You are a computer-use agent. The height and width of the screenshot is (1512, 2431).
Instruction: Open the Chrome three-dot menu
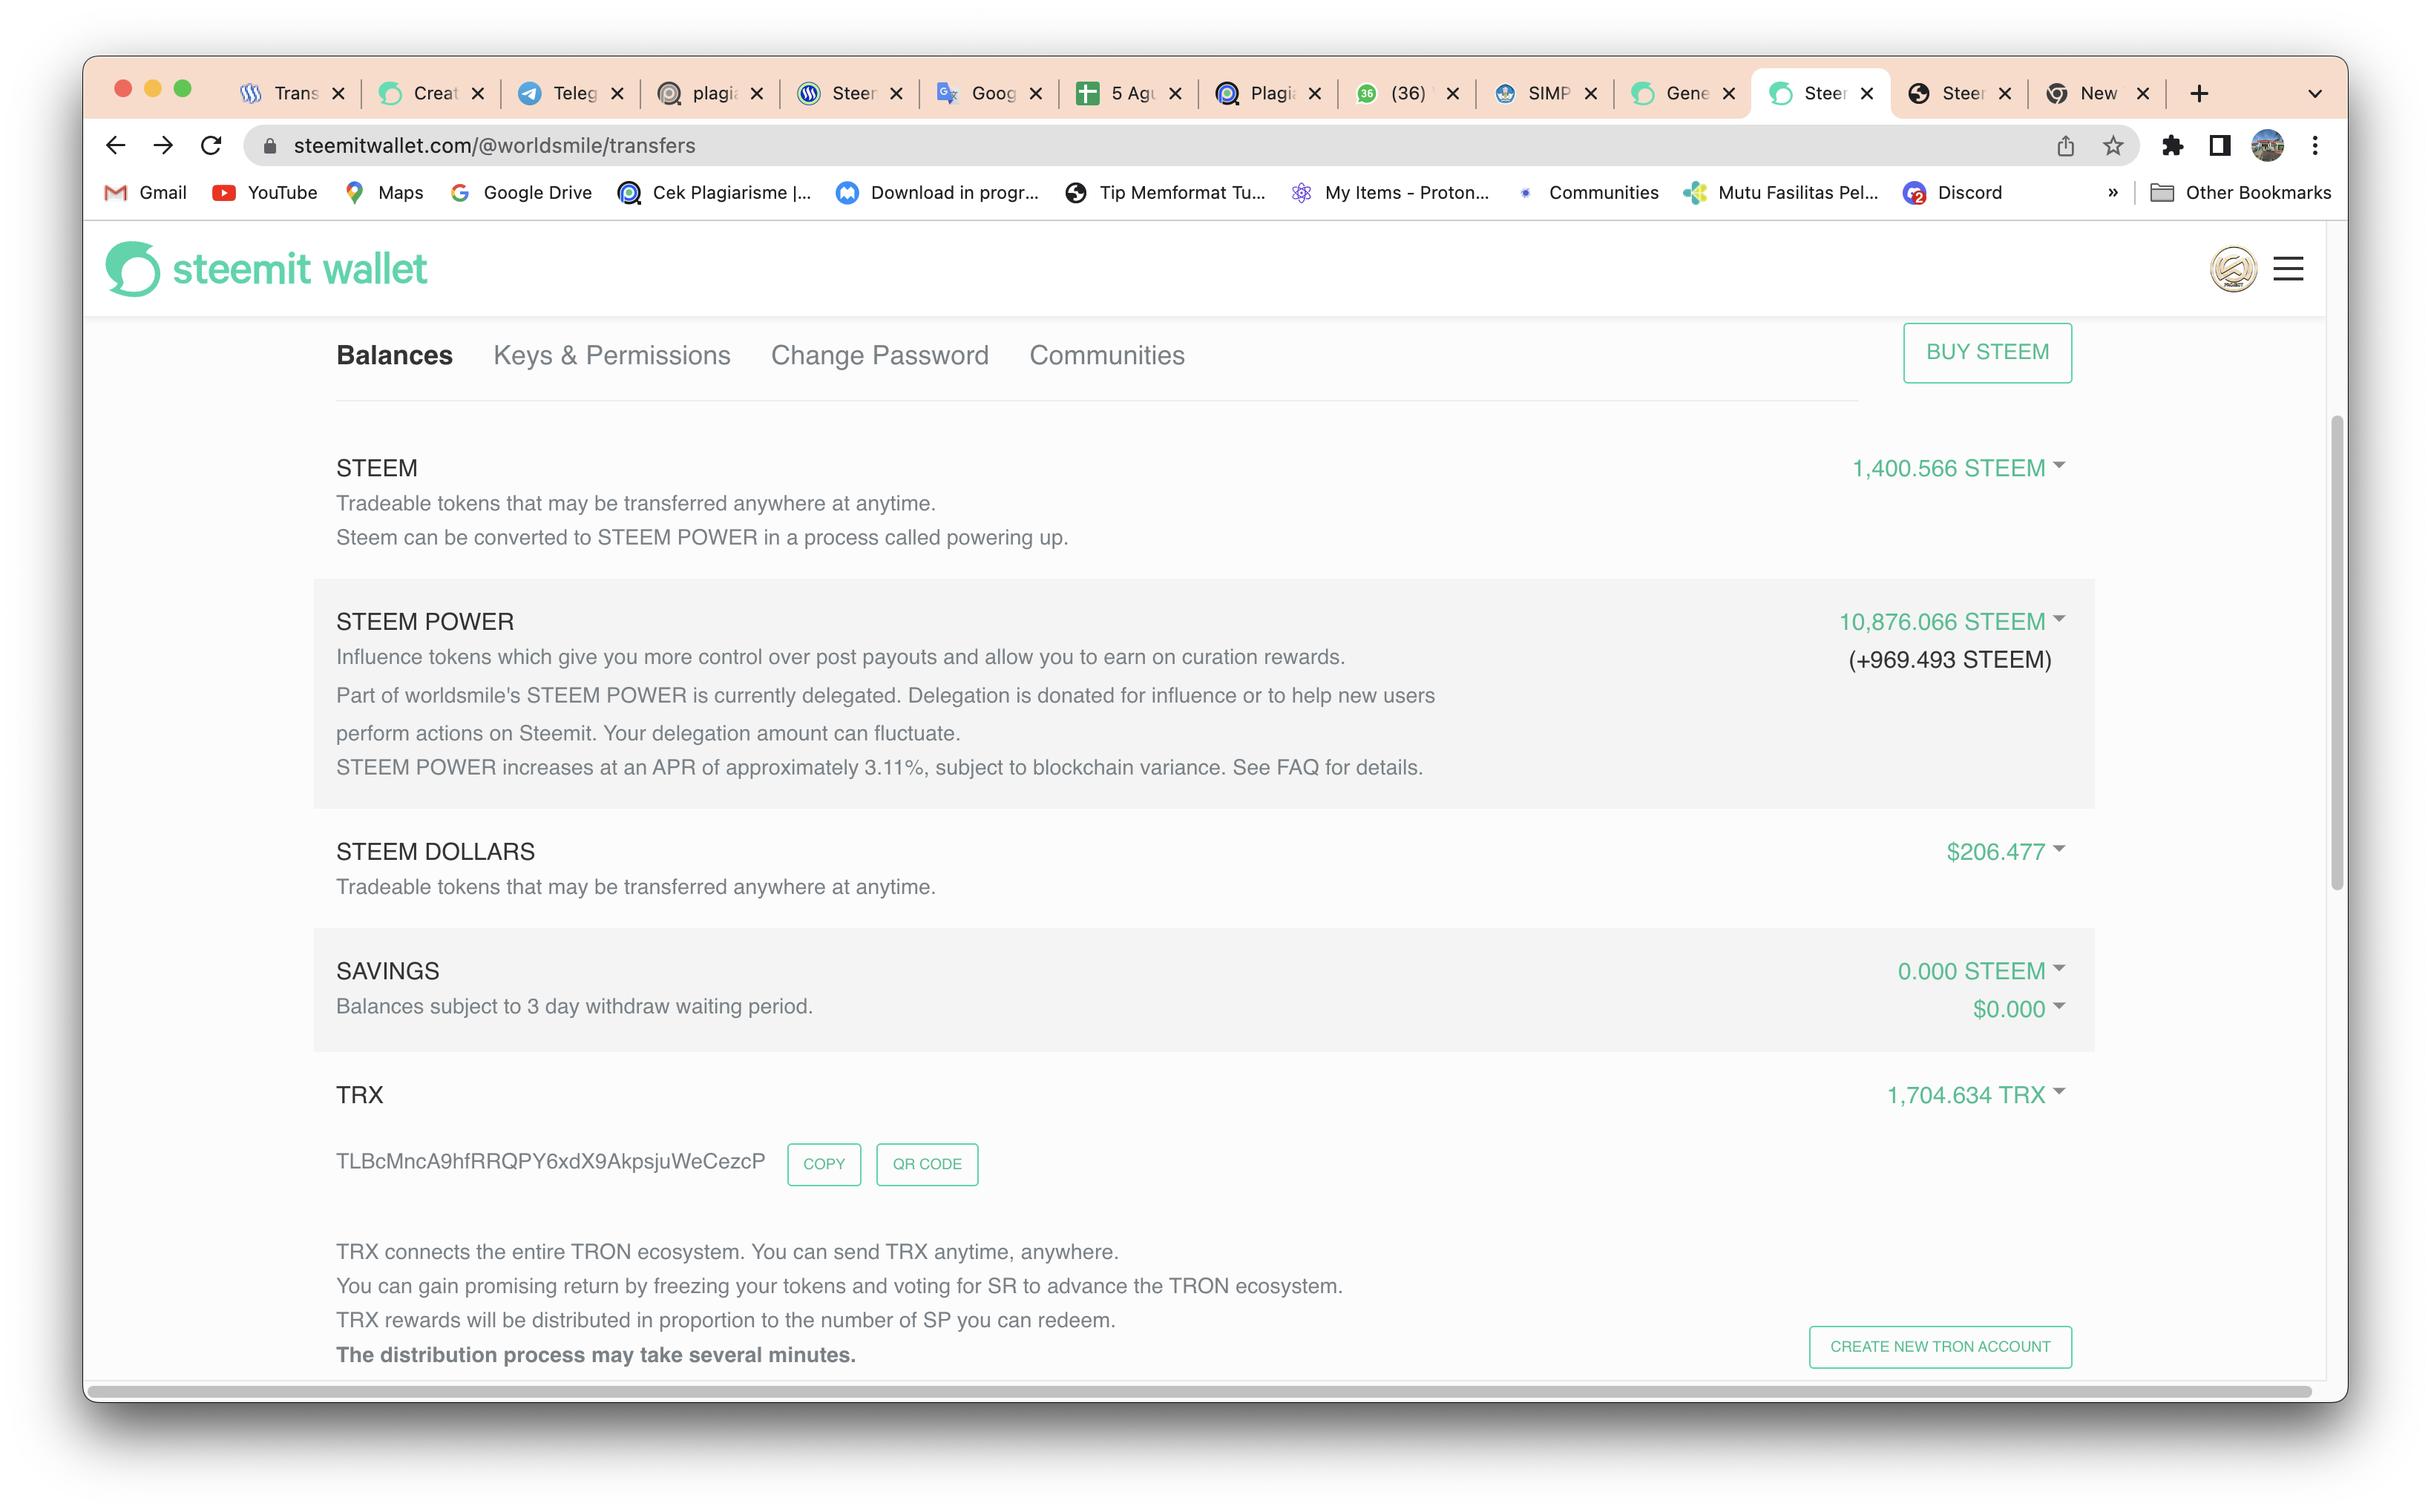pos(2315,146)
